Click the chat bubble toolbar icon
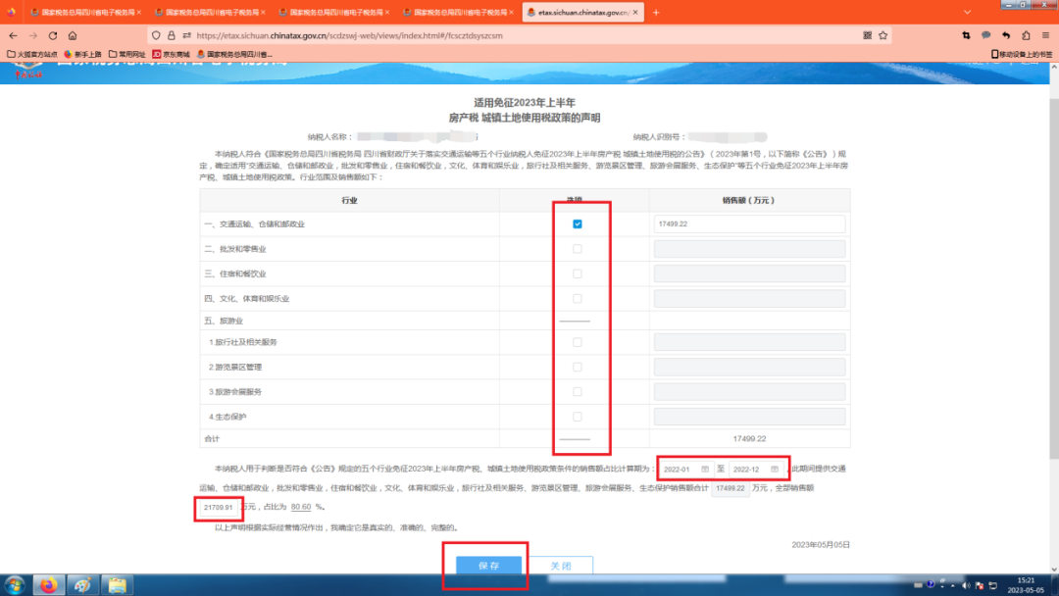 [x=986, y=35]
